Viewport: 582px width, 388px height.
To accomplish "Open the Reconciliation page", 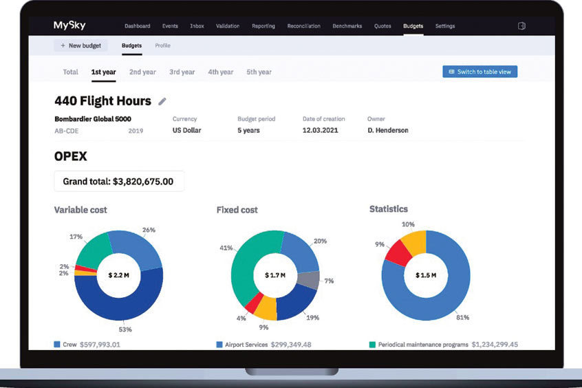I will tap(304, 26).
